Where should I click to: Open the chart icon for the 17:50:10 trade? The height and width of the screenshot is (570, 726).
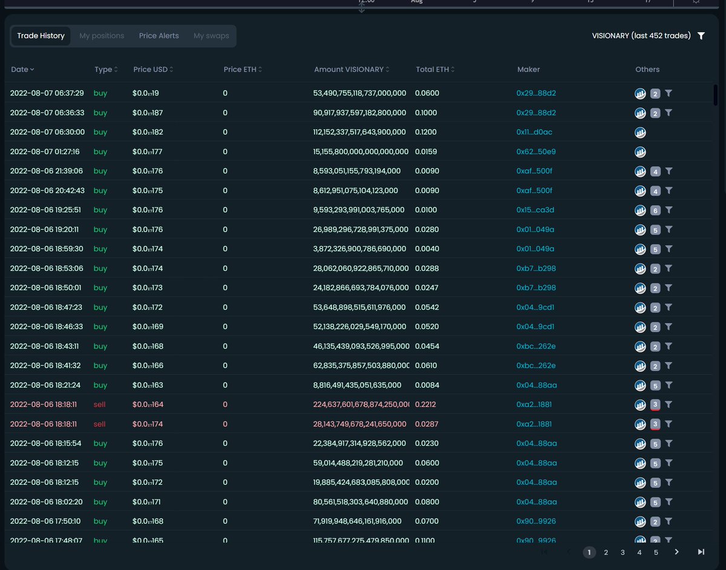click(640, 522)
